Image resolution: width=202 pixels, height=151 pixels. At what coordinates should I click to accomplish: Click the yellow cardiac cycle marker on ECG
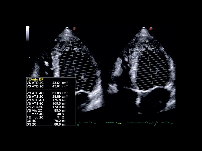coord(121,123)
